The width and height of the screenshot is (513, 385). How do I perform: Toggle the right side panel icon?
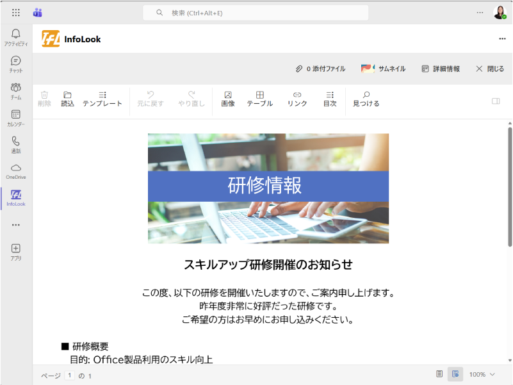point(495,101)
